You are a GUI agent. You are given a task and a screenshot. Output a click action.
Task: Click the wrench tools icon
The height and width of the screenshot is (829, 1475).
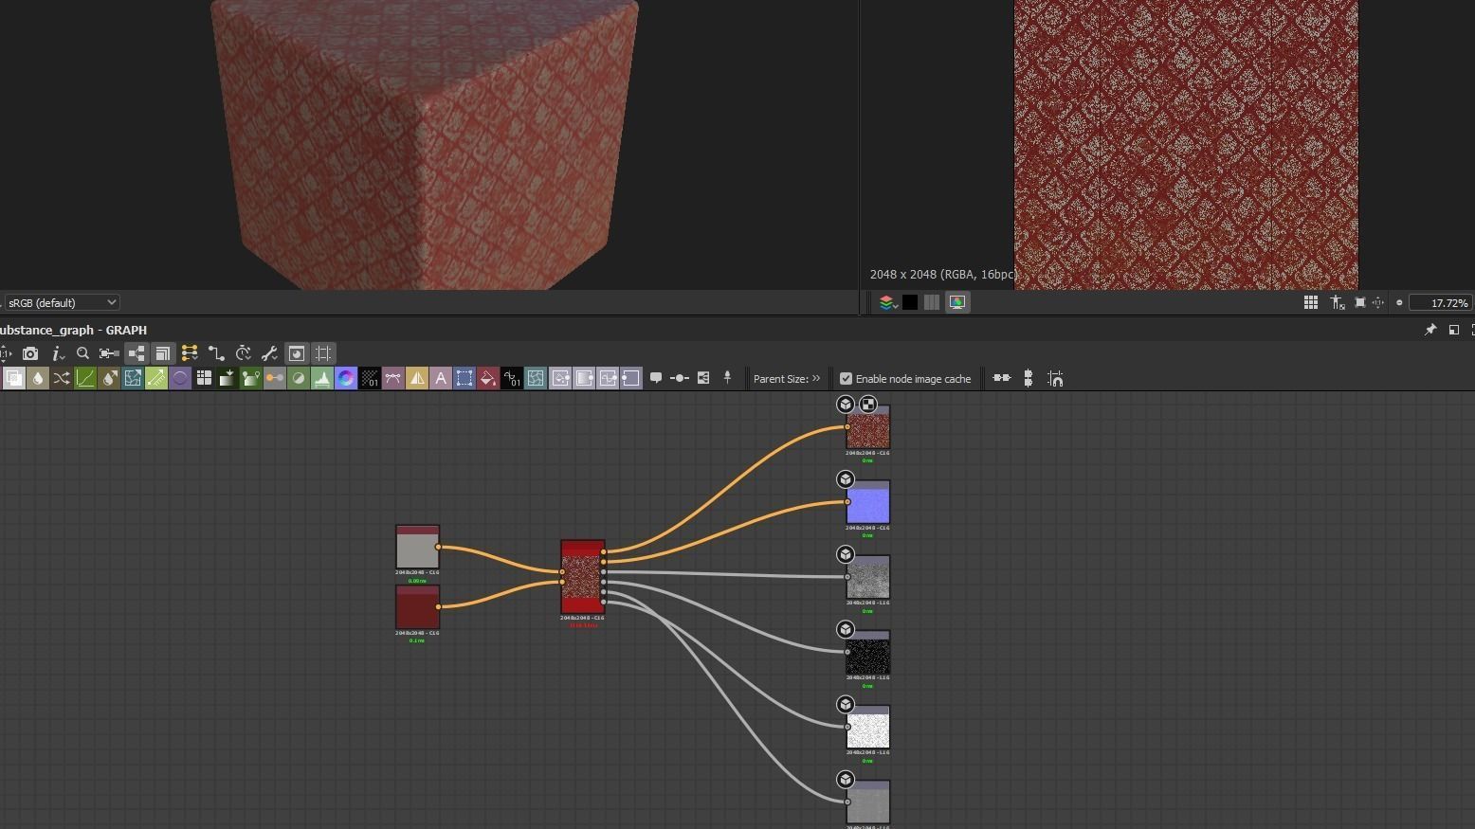[x=269, y=353]
